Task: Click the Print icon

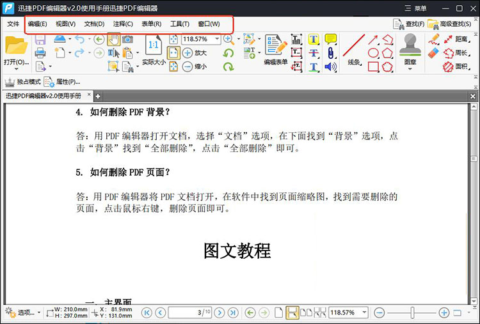Action: [x=40, y=53]
